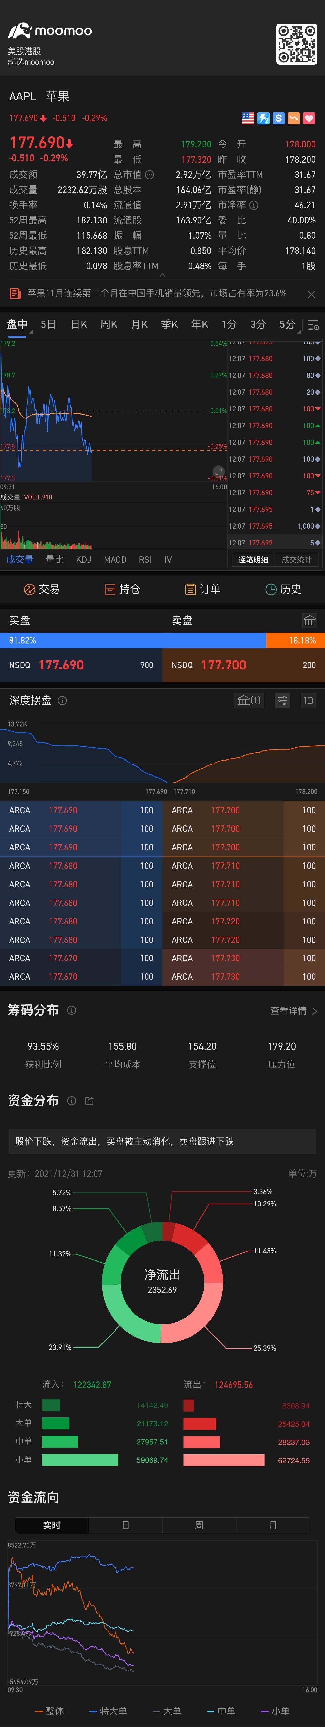Open the 订单 orders button
The height and width of the screenshot is (1727, 325).
(203, 589)
